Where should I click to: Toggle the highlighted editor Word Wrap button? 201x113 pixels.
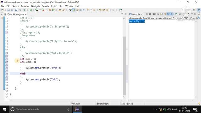point(74,10)
